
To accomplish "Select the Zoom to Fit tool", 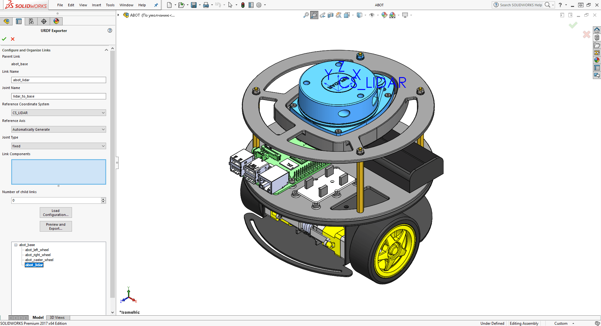I will (x=306, y=15).
